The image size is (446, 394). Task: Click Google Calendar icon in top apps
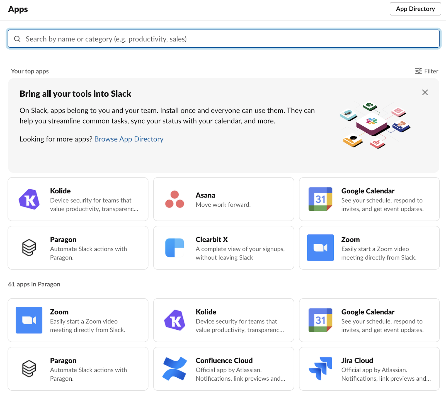tap(320, 199)
